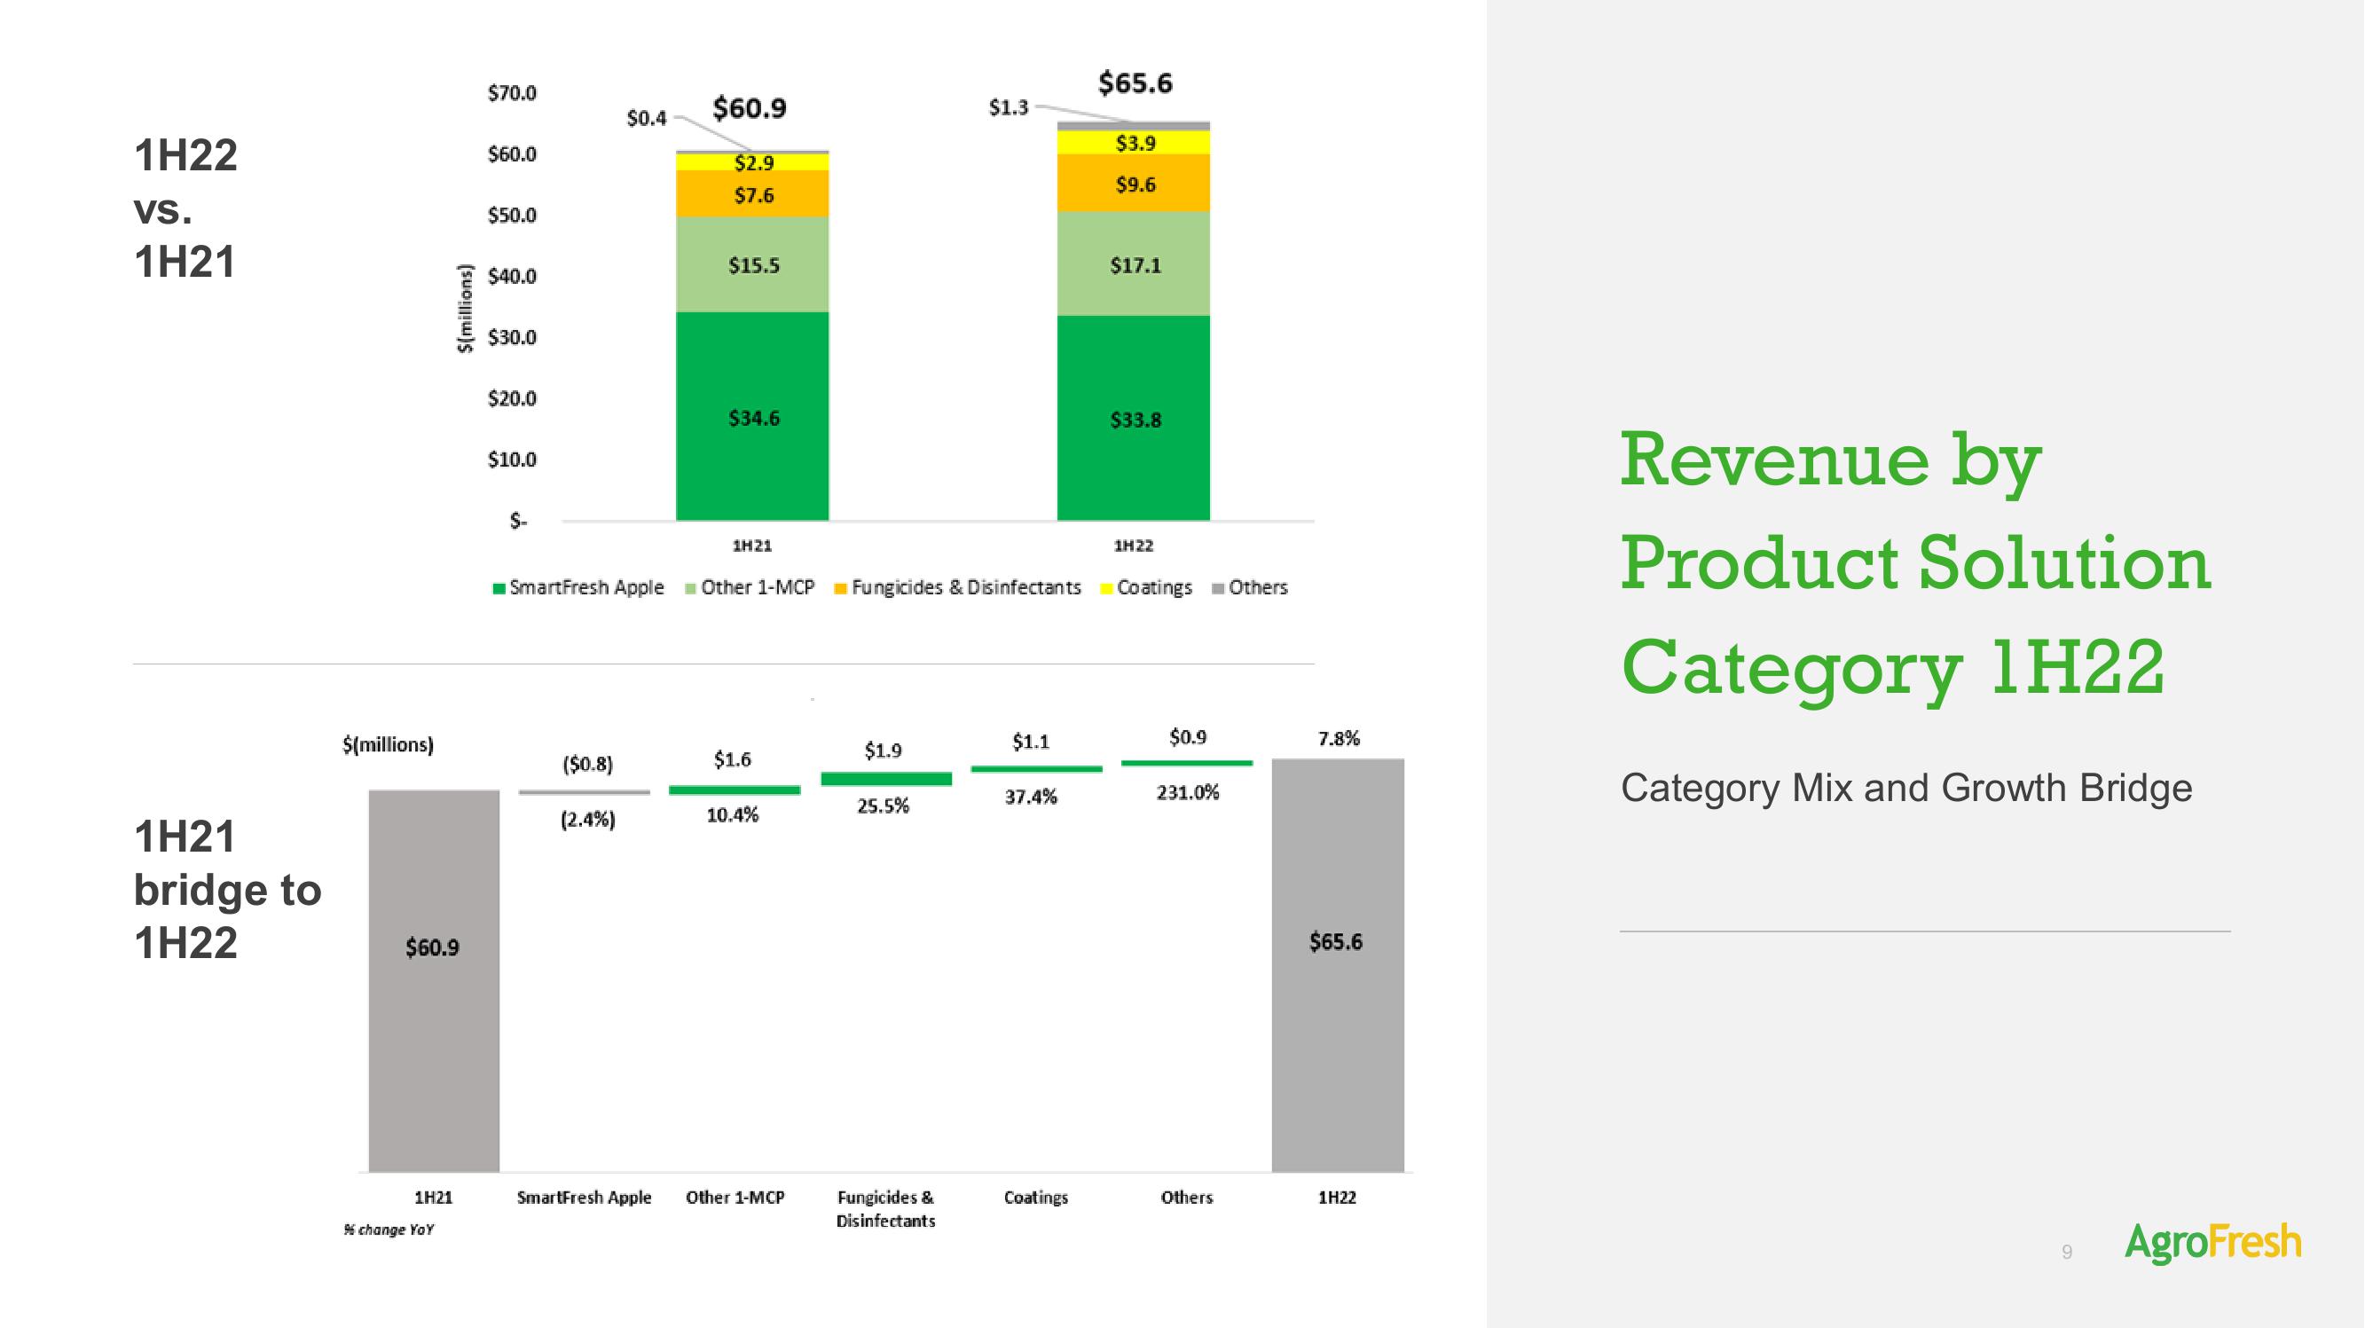Screen dimensions: 2365x1328
Task: Click the Coatings yellow legend swatch
Action: (1107, 589)
